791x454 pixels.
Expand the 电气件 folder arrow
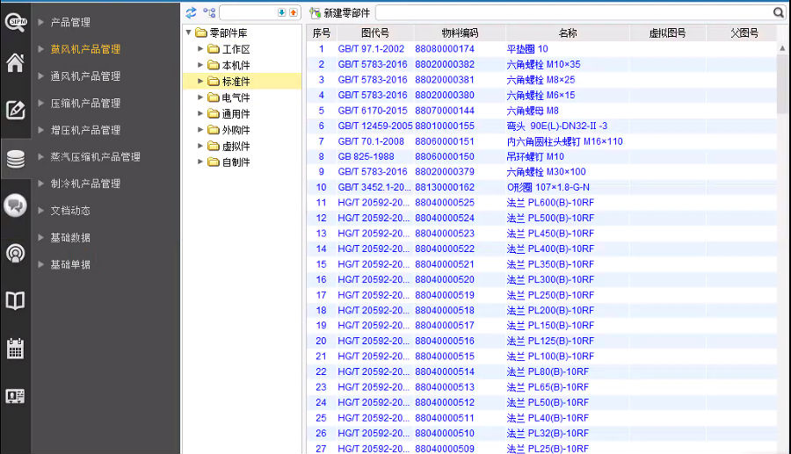[x=201, y=97]
